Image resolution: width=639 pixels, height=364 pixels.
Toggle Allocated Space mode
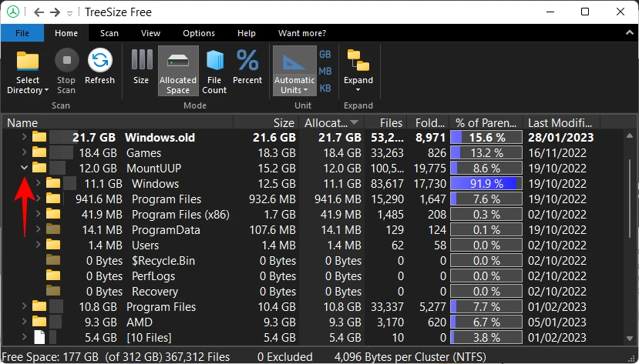point(177,63)
